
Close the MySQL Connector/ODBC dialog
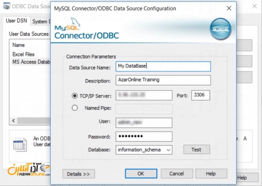229,8
